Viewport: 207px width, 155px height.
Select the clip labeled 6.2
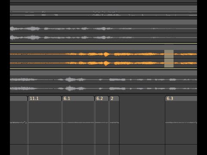(102, 99)
